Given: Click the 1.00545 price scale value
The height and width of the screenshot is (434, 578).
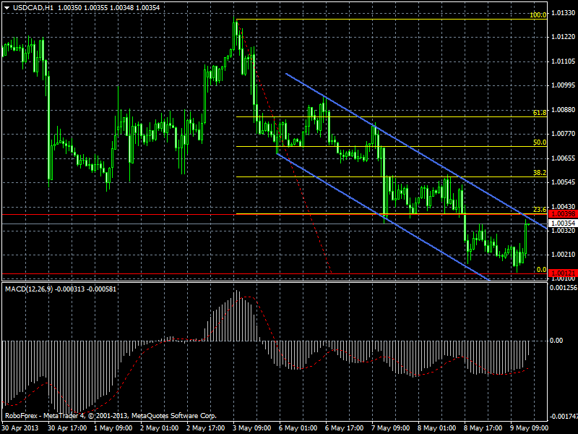Looking at the screenshot, I should pyautogui.click(x=564, y=182).
